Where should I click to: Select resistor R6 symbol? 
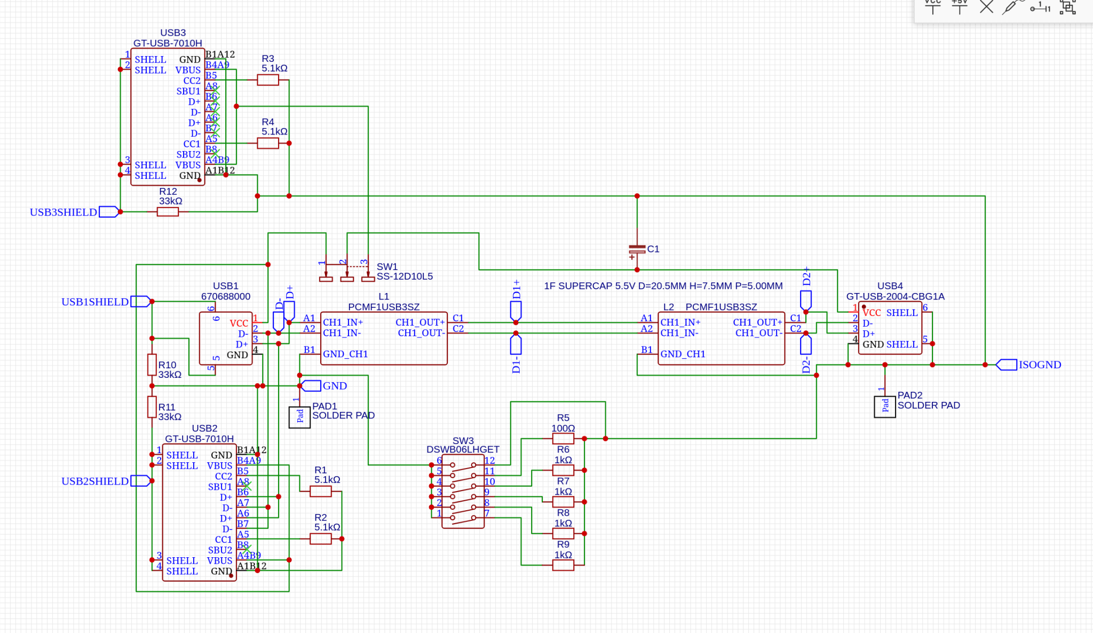click(563, 470)
